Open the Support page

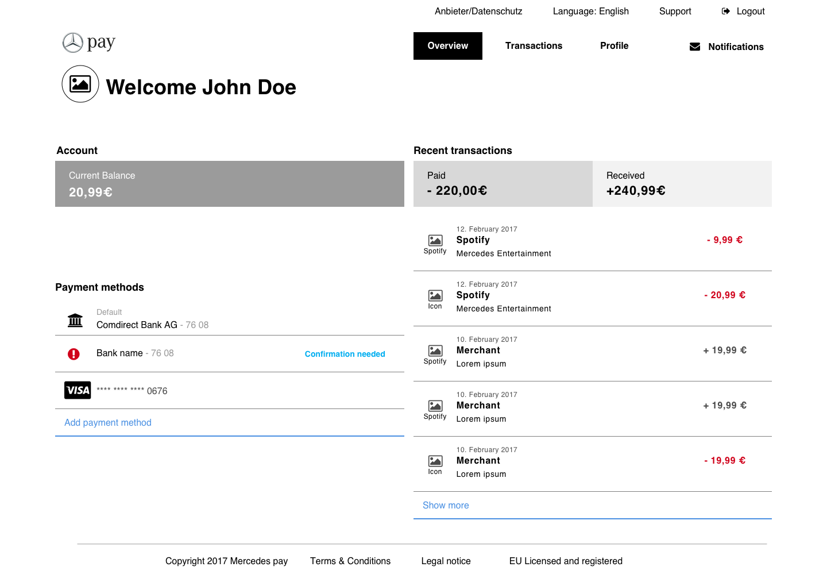(675, 11)
